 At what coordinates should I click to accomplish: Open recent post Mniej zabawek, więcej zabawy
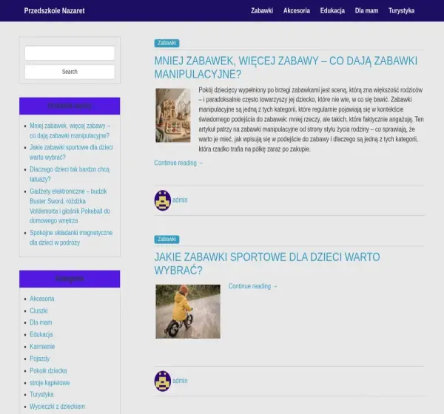(x=70, y=131)
